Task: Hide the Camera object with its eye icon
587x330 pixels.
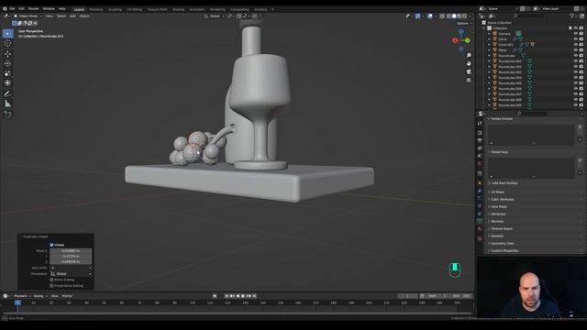Action: pyautogui.click(x=576, y=34)
